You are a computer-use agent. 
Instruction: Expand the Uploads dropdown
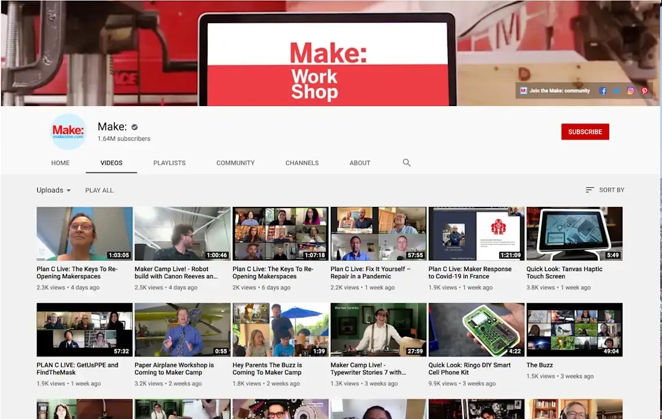pyautogui.click(x=53, y=190)
